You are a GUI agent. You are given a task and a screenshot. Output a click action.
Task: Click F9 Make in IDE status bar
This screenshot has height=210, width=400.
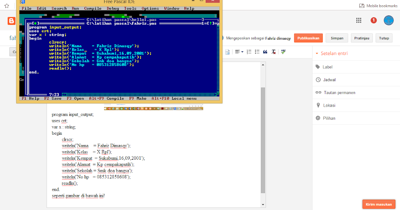(138, 98)
